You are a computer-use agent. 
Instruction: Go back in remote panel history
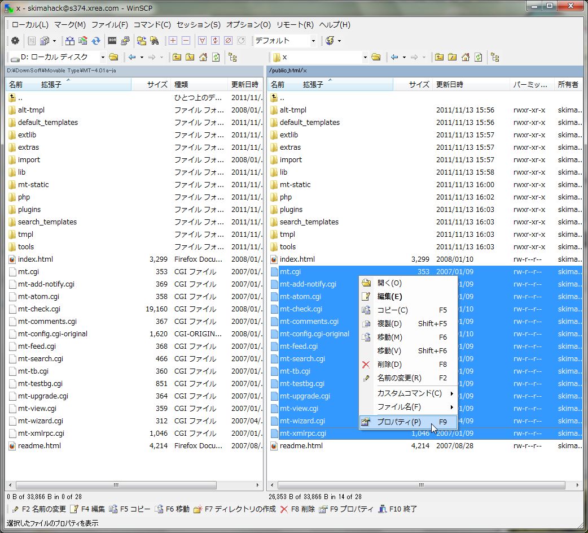coord(394,57)
